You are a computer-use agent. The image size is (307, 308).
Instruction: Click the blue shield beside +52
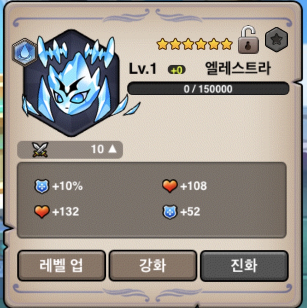(170, 212)
